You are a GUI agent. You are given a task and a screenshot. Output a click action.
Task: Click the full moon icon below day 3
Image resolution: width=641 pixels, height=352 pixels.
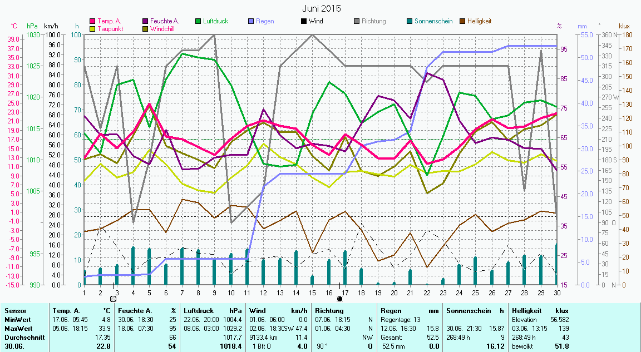coord(114,299)
